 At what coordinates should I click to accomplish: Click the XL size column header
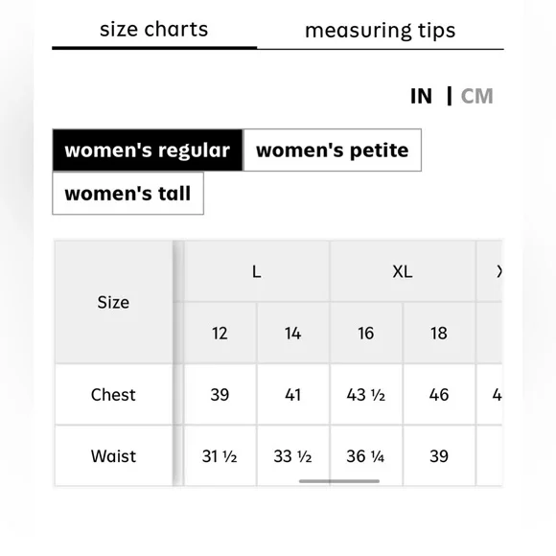point(403,271)
